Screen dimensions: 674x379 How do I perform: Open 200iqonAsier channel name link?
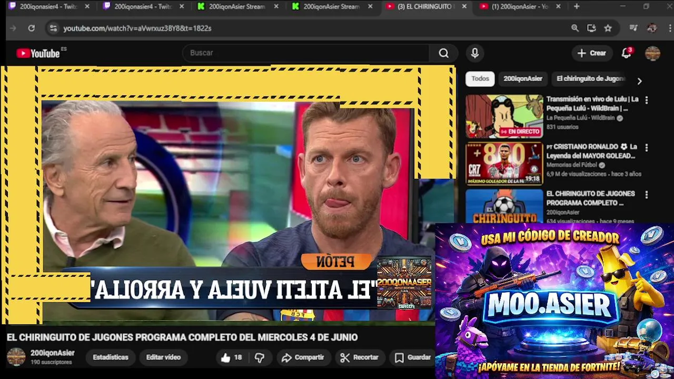click(x=52, y=353)
